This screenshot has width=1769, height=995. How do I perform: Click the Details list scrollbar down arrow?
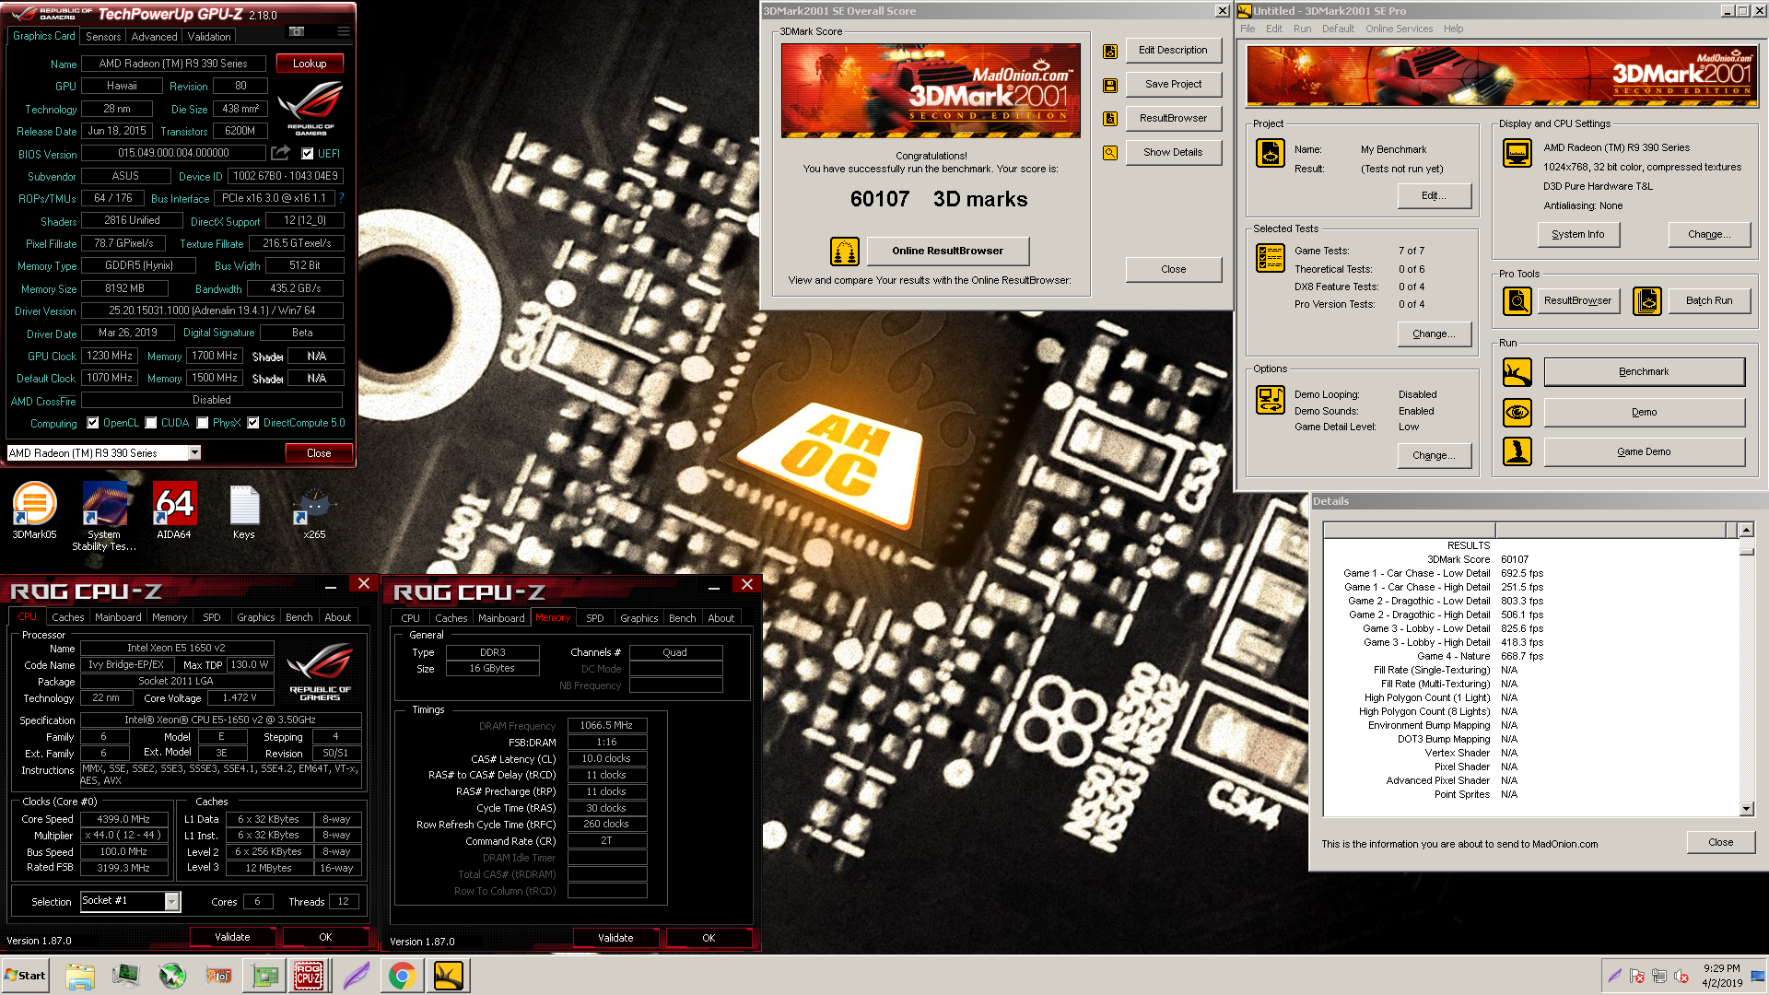coord(1746,809)
